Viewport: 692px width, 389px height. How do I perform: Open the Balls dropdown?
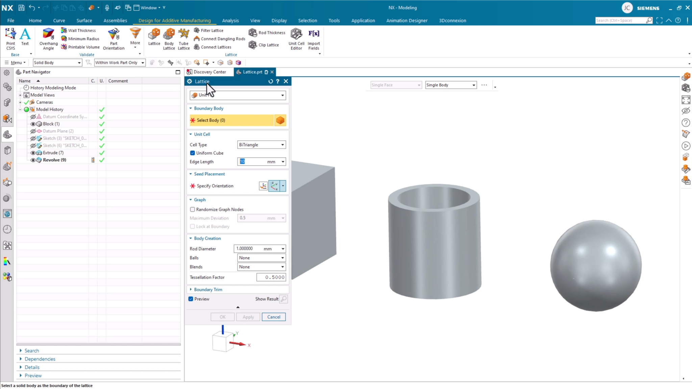point(262,258)
